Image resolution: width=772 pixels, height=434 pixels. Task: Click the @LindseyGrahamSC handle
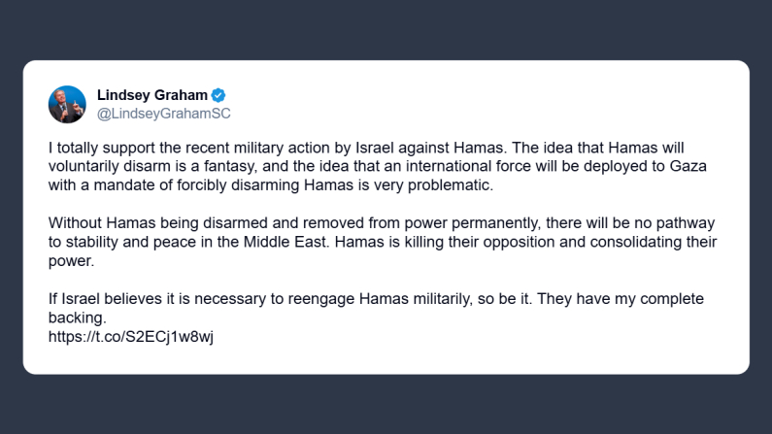tap(164, 114)
